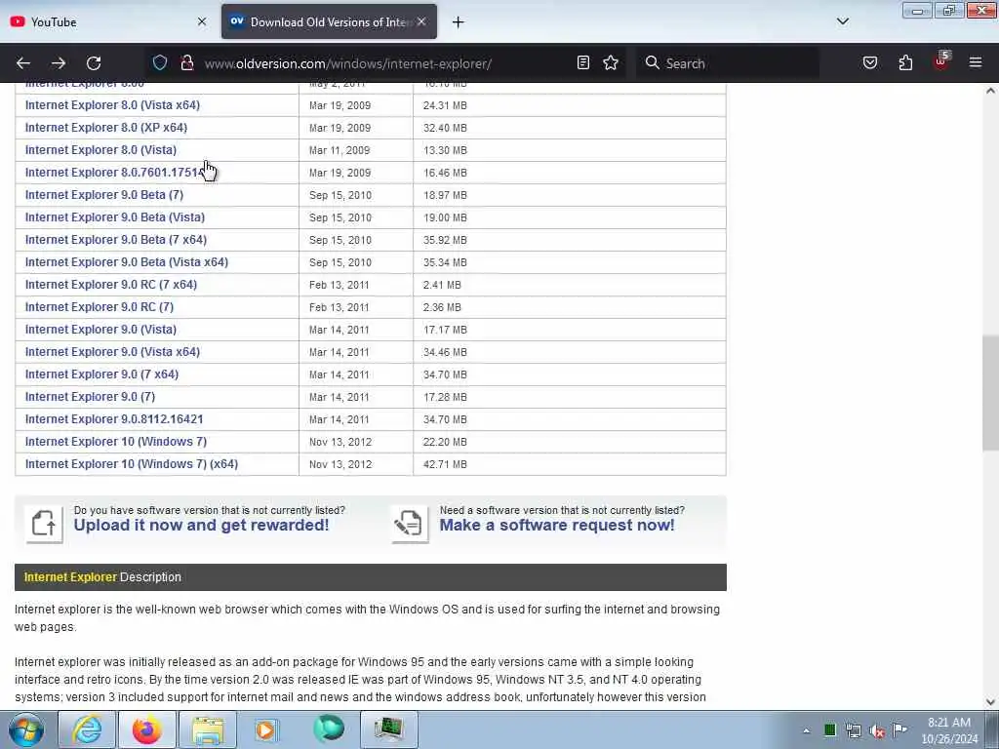This screenshot has width=999, height=749.
Task: Open Internet Explorer 8.0 (Vista x64) link
Action: (113, 105)
